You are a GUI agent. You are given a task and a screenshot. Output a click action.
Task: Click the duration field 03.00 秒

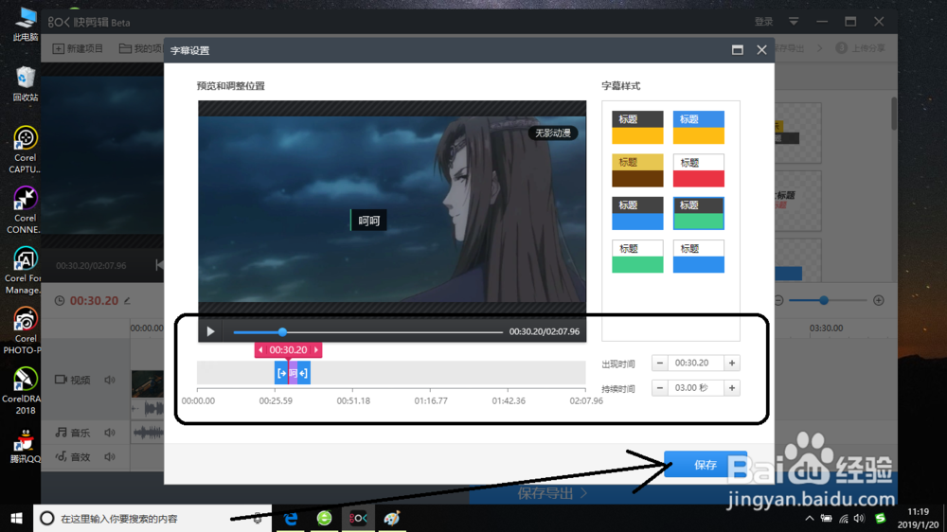point(696,388)
